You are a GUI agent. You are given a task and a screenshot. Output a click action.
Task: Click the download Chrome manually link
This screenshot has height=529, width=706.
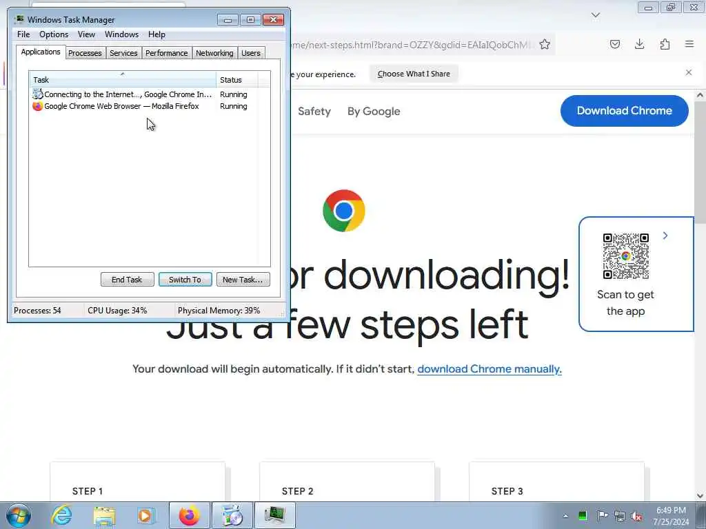pos(490,369)
